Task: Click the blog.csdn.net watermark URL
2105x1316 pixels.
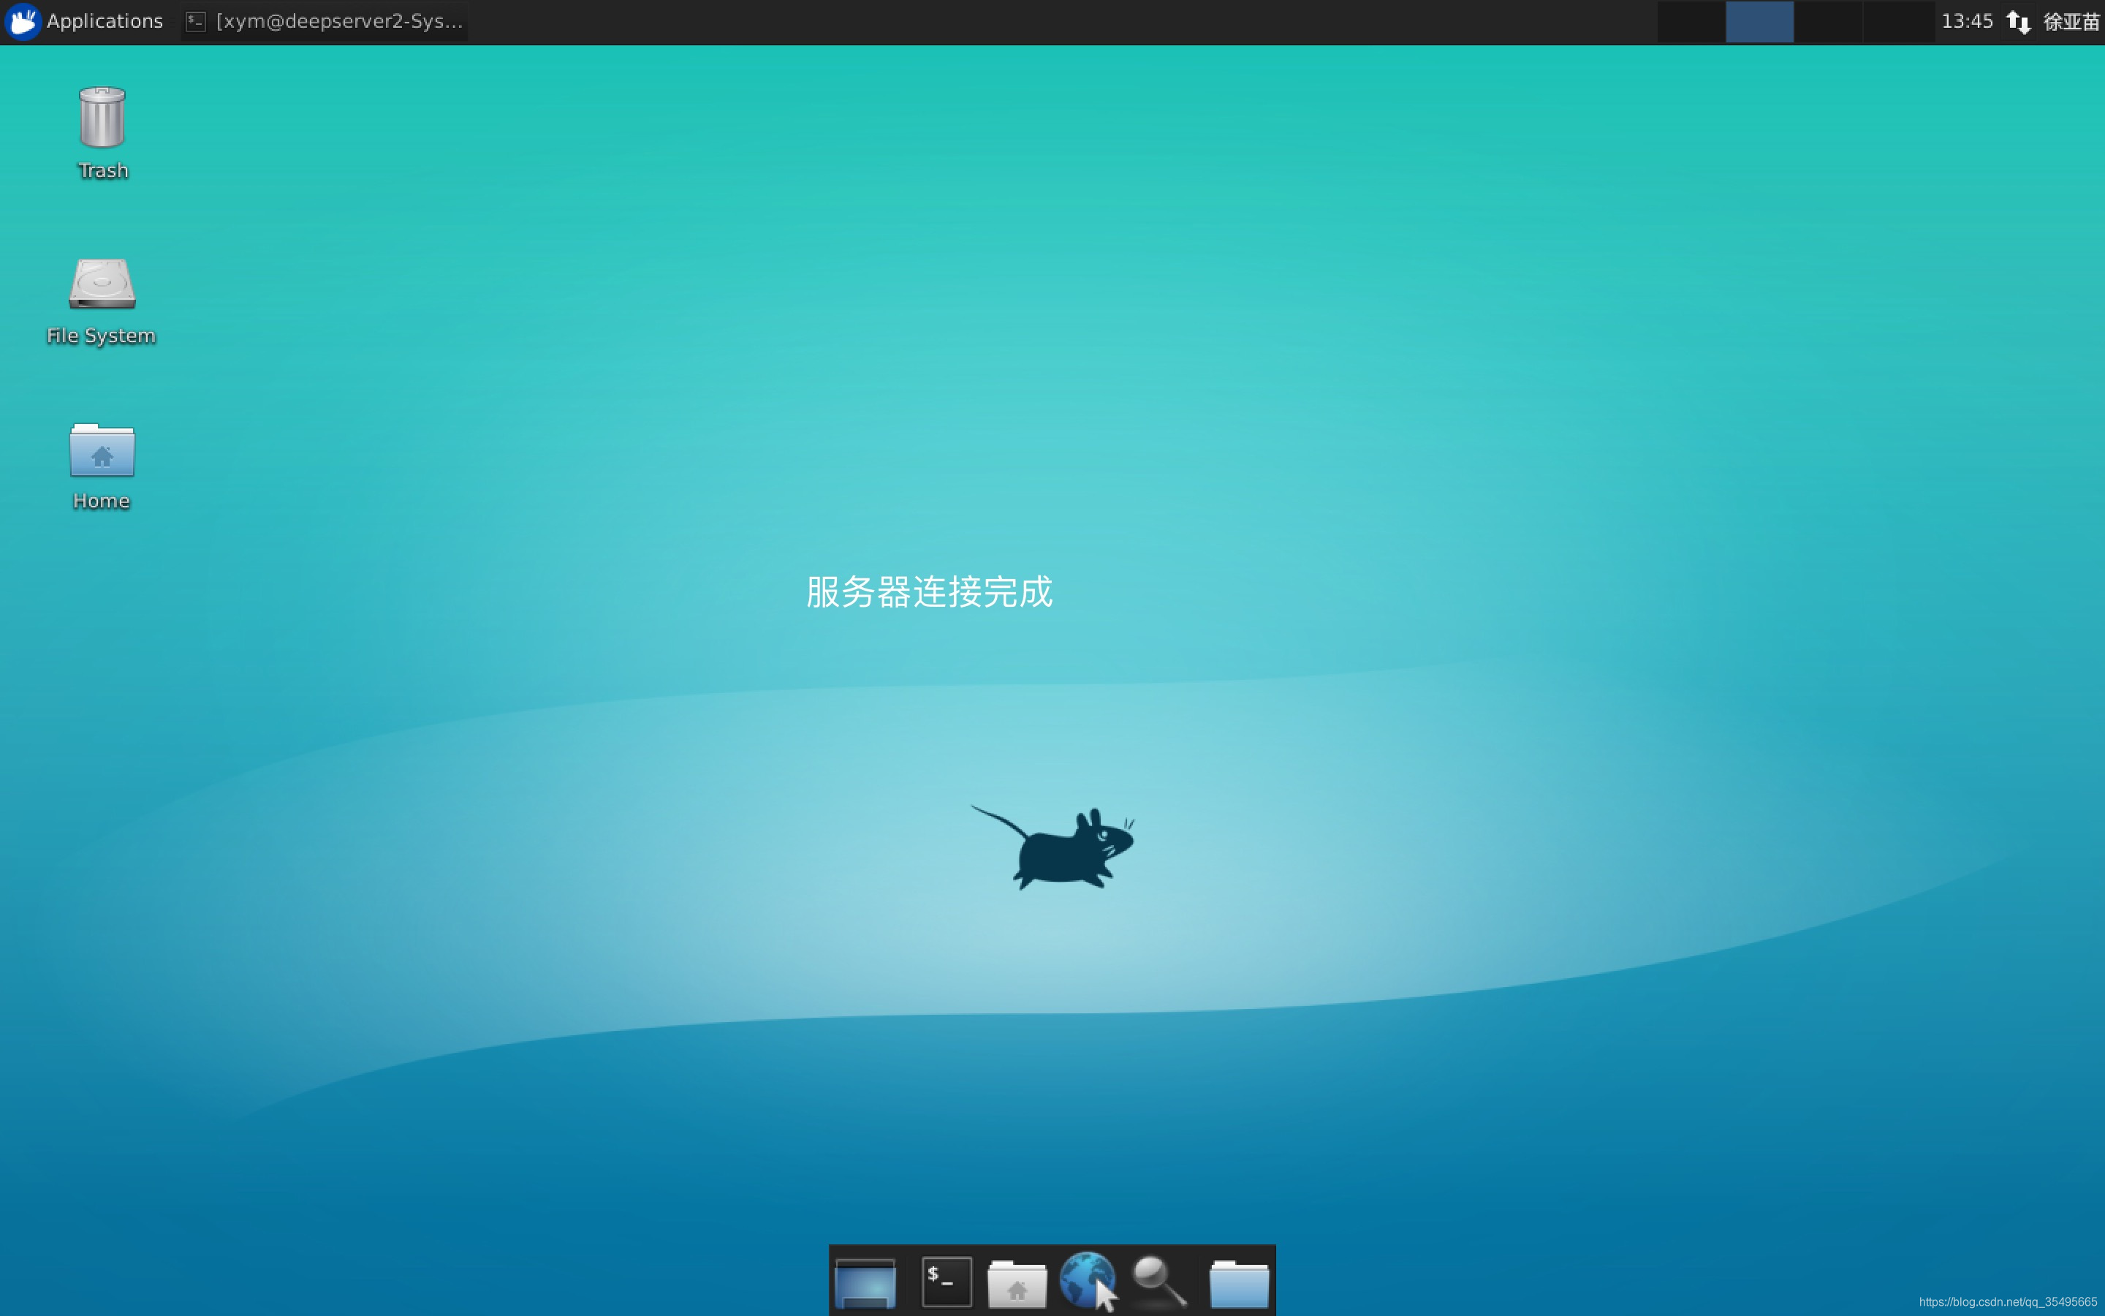Action: (2007, 1302)
